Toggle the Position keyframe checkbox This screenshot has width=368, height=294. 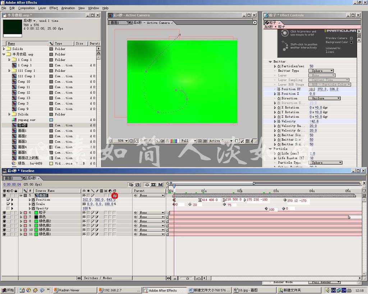(9, 200)
